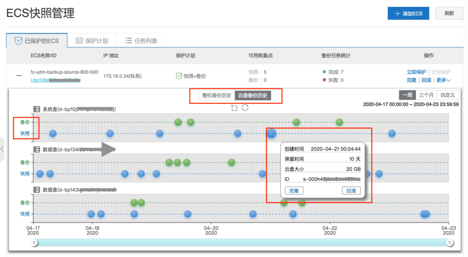This screenshot has height=257, width=468.
Task: Select the 整机备份历史 view
Action: 217,96
